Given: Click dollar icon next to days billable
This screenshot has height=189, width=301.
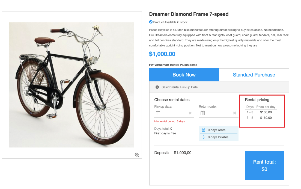Looking at the screenshot, I should [x=204, y=137].
